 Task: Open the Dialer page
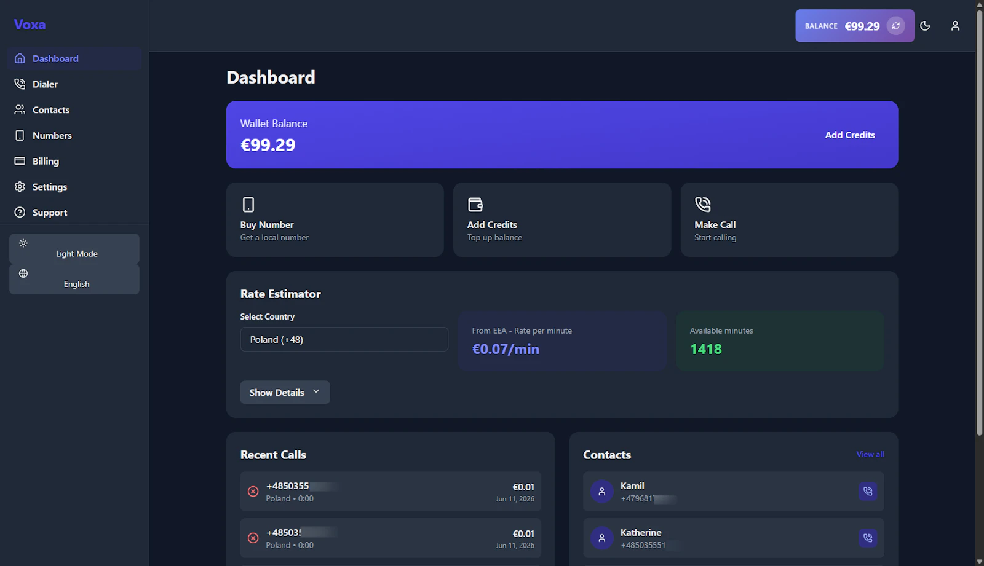[x=74, y=84]
